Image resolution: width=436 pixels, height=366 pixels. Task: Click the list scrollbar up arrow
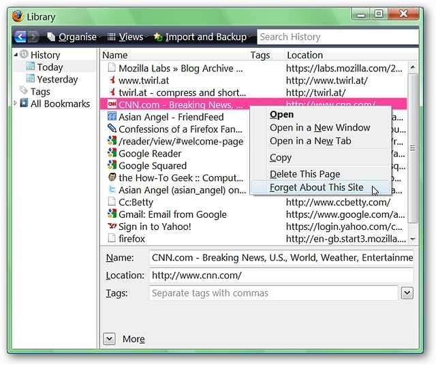tap(413, 67)
